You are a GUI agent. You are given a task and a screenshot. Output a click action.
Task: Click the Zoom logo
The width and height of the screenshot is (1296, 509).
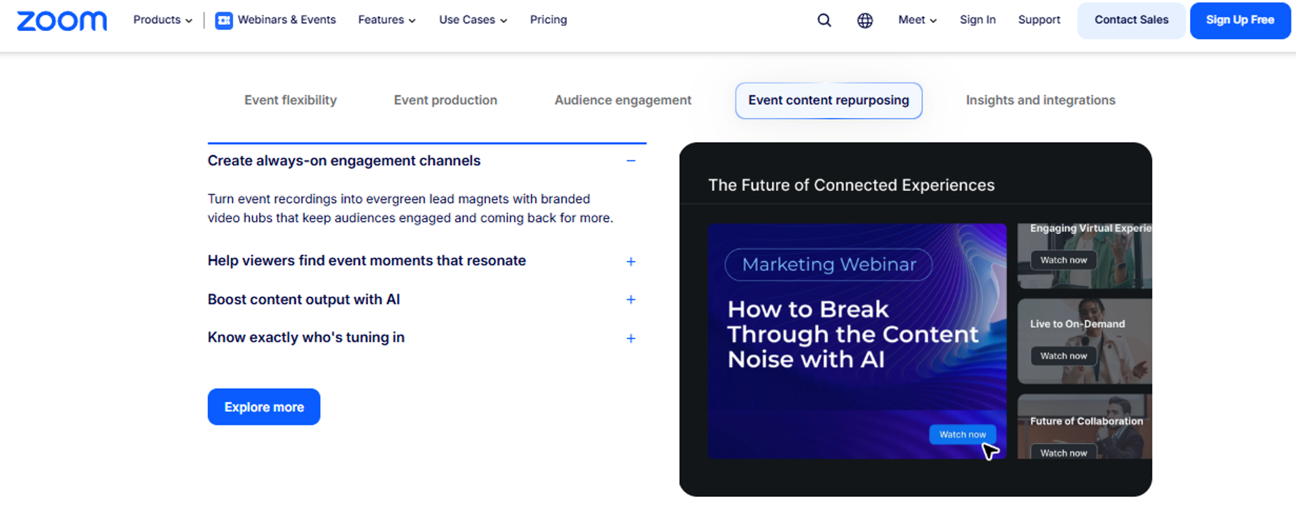61,21
